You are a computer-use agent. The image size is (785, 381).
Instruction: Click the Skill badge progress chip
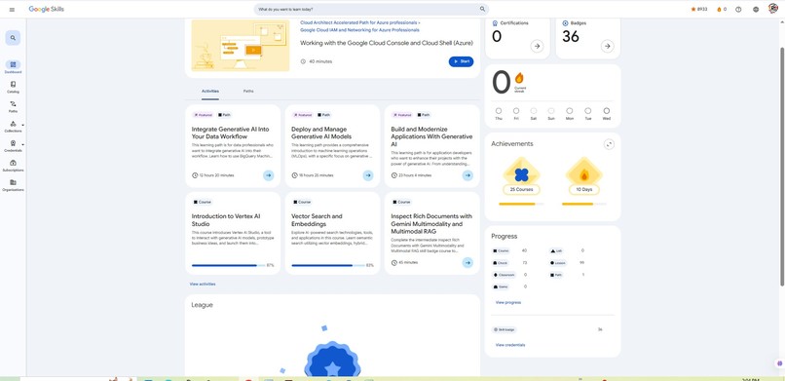(x=505, y=329)
